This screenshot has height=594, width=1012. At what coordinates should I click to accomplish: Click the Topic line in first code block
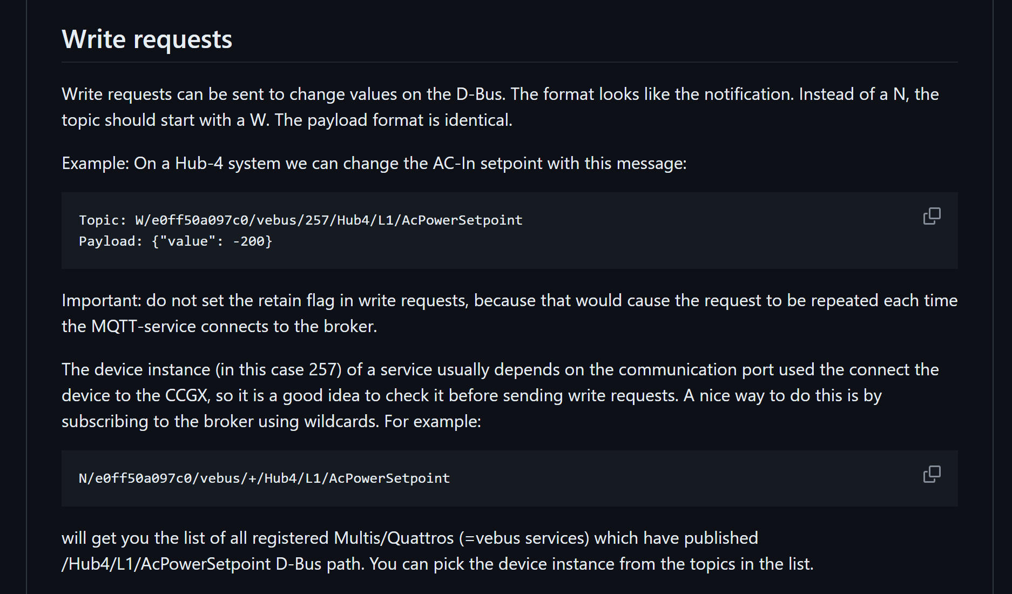[300, 220]
